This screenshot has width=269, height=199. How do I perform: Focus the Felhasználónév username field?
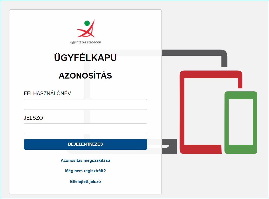pyautogui.click(x=85, y=104)
